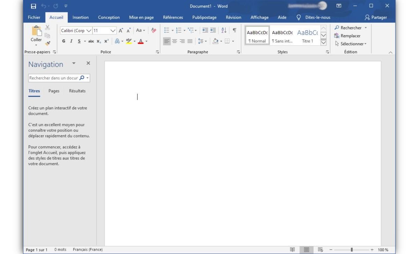Toggle Strikethrough abc formatting

click(x=91, y=41)
